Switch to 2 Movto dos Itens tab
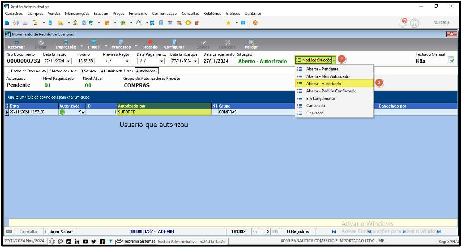461x247 pixels. pos(63,71)
